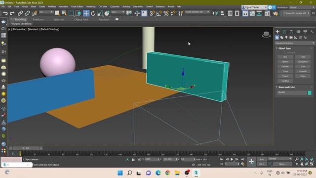The image size is (316, 178).
Task: Open Google Chrome from the taskbar
Action: click(x=167, y=173)
